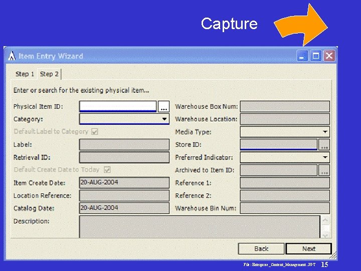This screenshot has height=271, width=361.
Task: Maximize the Item Entry Wizard window
Action: pos(316,56)
